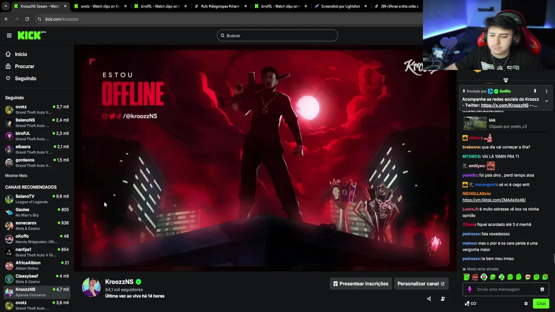Viewport: 555px width, 312px height.
Task: Click the infinity icon below chat
Action: 473,304
